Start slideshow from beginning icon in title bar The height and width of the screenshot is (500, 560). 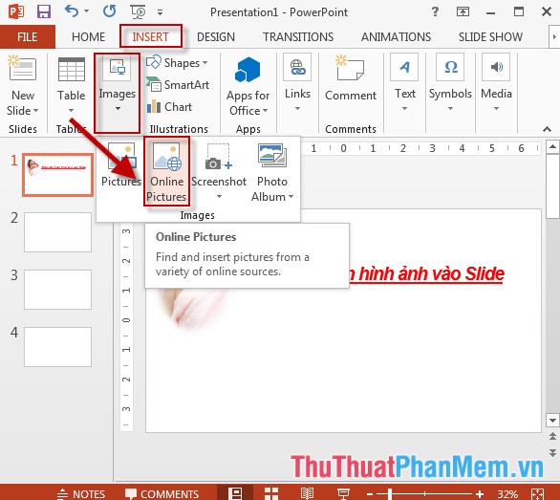139,12
